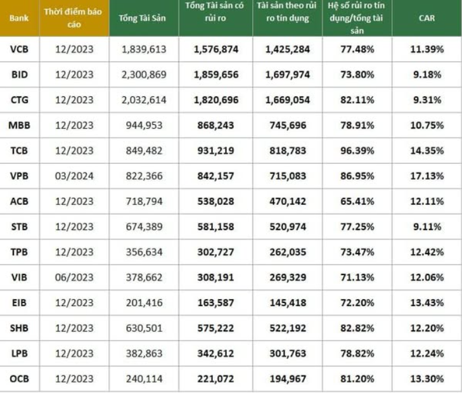Click EIB's CAR value 13.43%
The height and width of the screenshot is (393, 462).
pyautogui.click(x=426, y=303)
